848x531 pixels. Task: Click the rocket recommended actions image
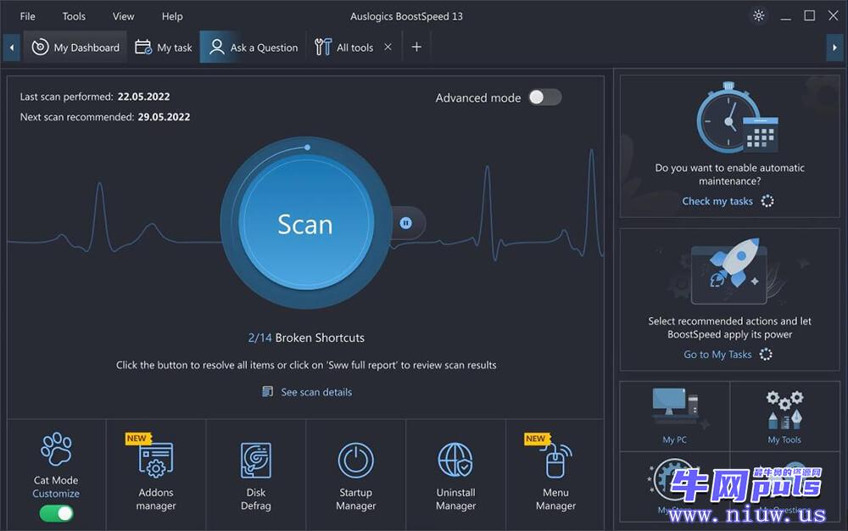tap(728, 271)
